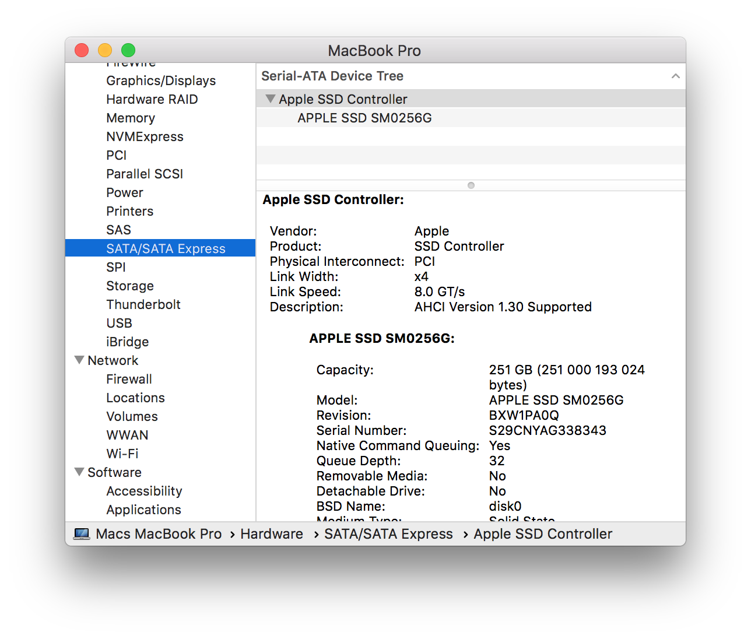751x639 pixels.
Task: Click Macs MacBook Pro in the path bar
Action: (x=159, y=534)
